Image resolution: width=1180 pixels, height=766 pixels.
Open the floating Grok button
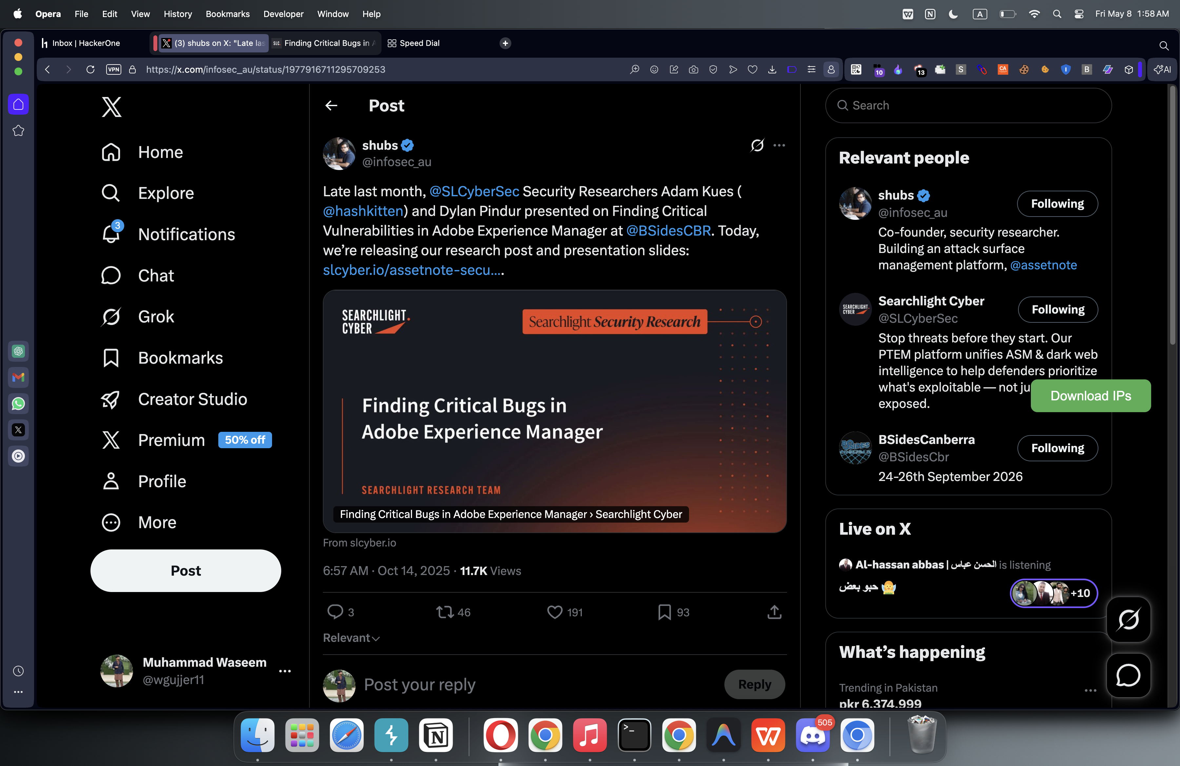(1128, 619)
